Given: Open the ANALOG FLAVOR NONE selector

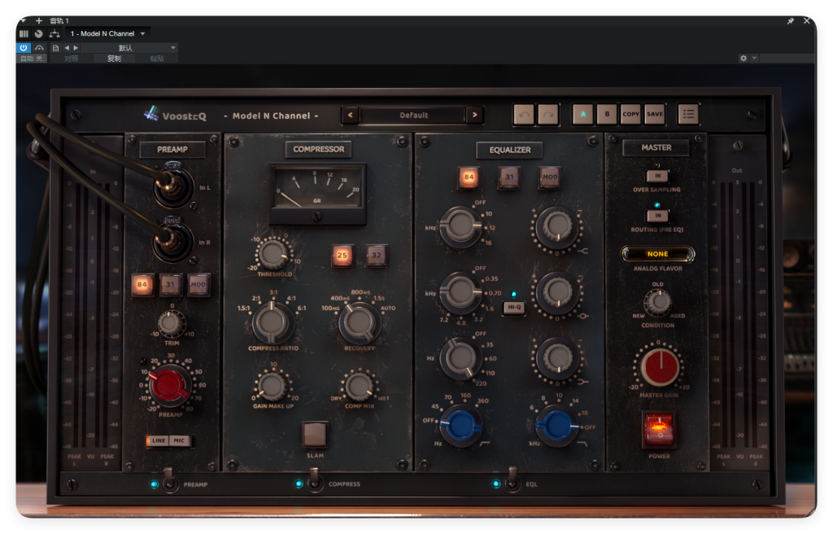Looking at the screenshot, I should pos(657,254).
